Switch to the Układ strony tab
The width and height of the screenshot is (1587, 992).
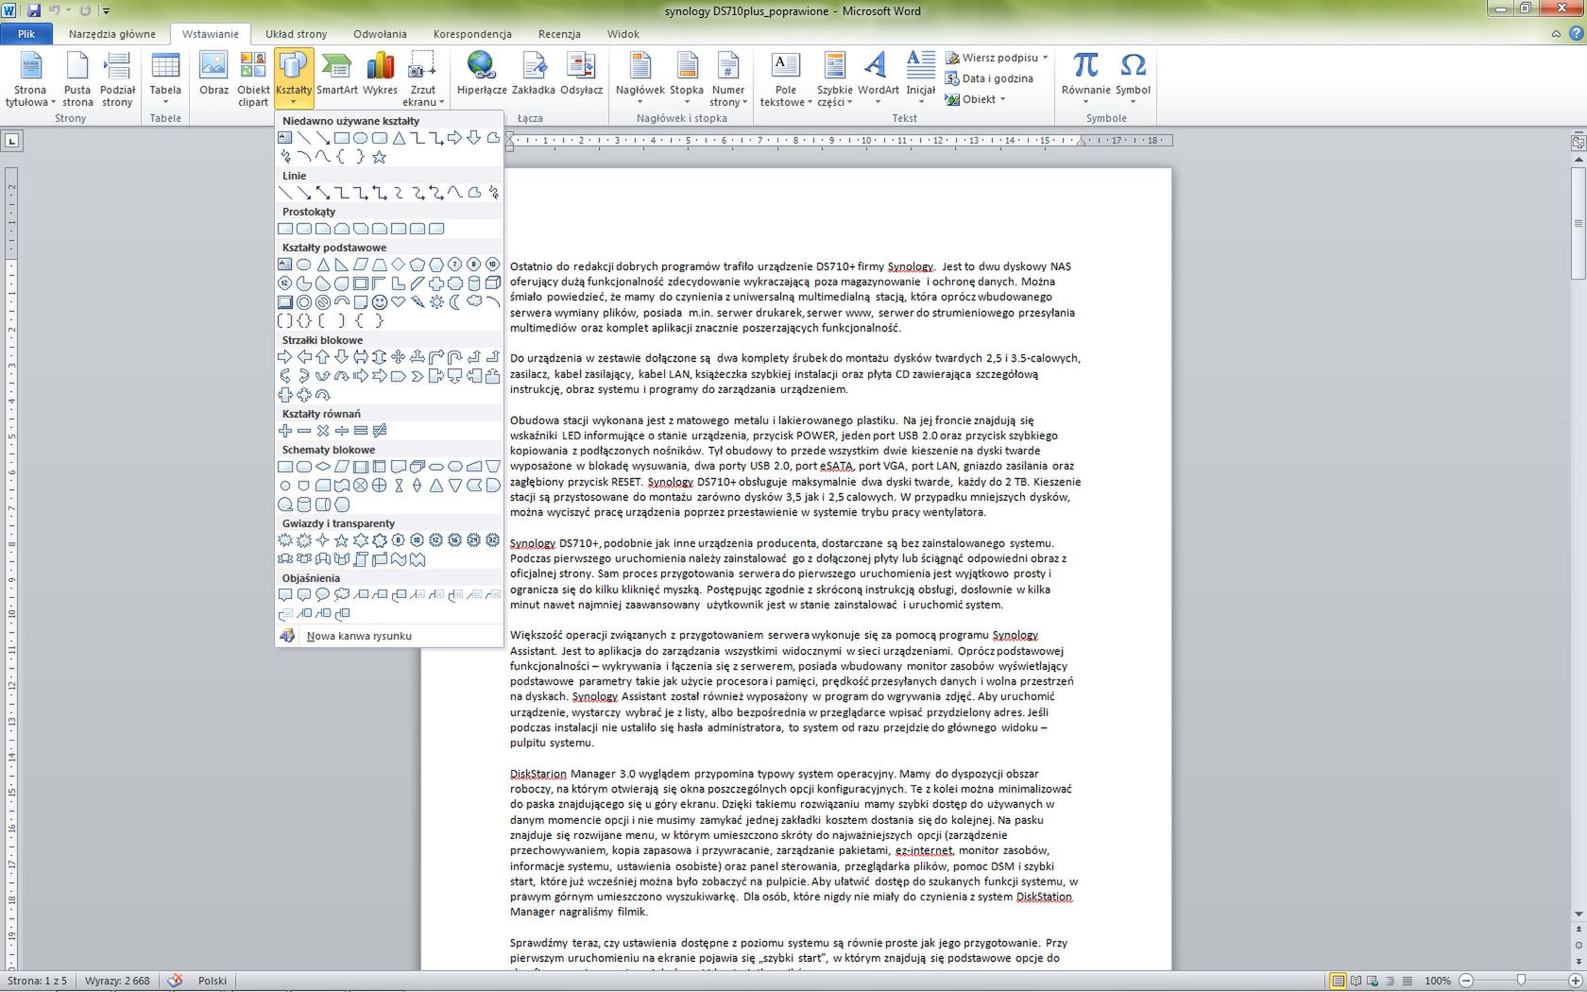[x=296, y=34]
